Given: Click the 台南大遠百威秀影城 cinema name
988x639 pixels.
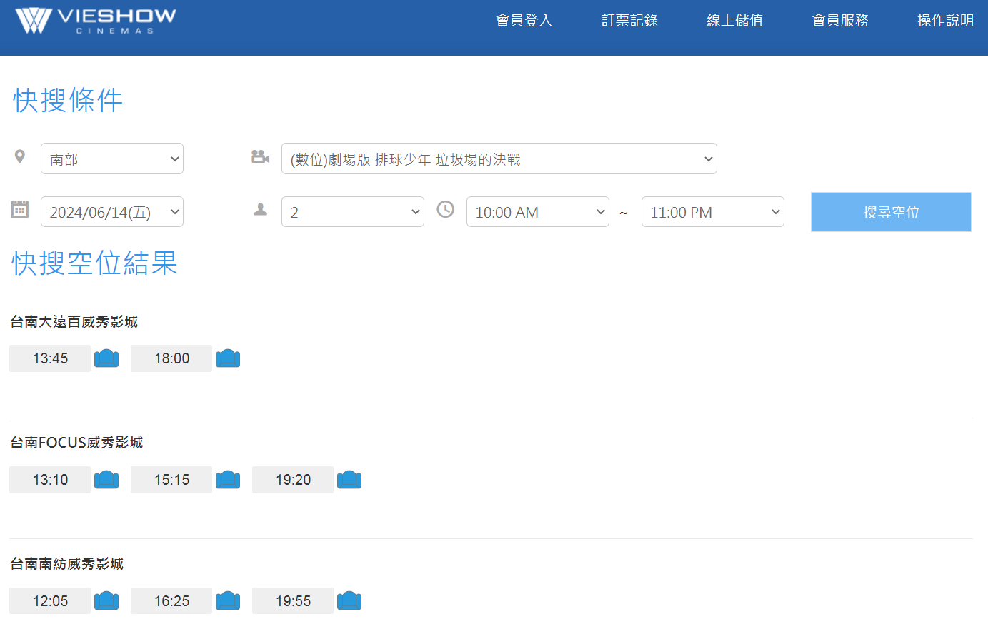Looking at the screenshot, I should [x=74, y=322].
